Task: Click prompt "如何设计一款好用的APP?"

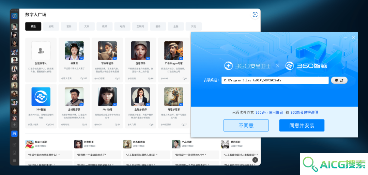Action: (x=195, y=155)
